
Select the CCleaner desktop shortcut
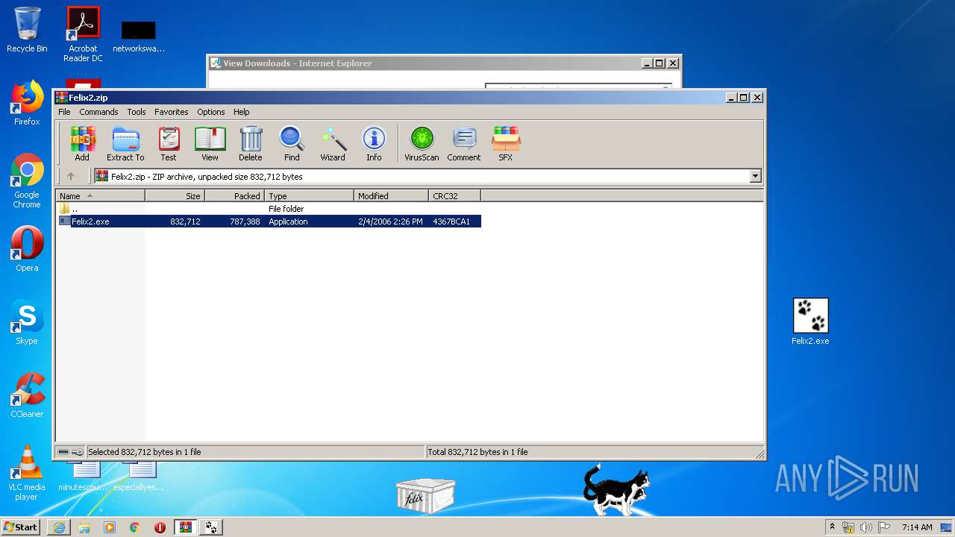pyautogui.click(x=27, y=395)
